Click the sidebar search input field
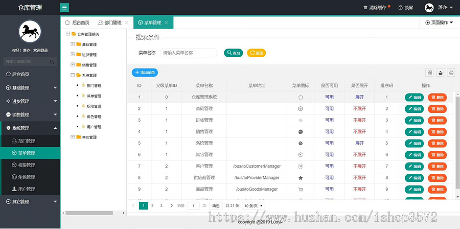 point(30,62)
